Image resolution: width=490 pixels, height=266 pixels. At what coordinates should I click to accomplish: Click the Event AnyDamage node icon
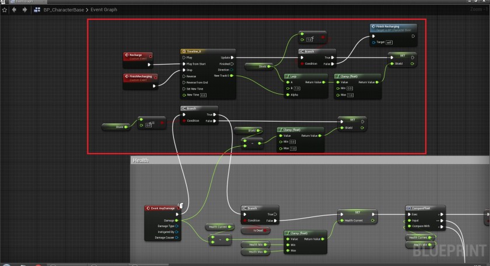(148, 208)
